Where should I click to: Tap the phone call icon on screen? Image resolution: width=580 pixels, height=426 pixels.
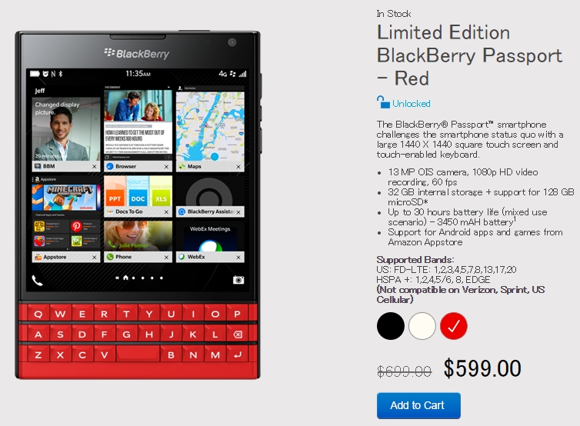point(38,281)
